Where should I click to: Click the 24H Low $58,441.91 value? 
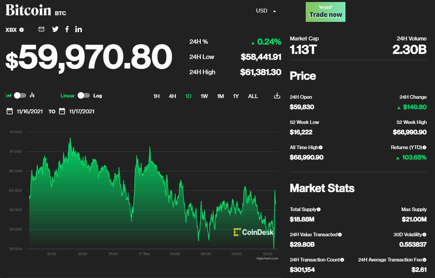tap(261, 57)
